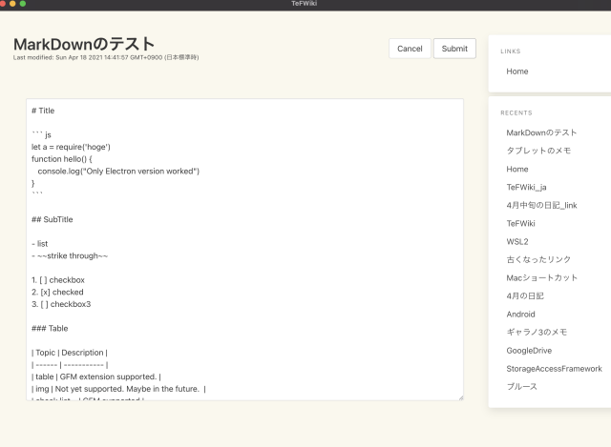611x447 pixels.
Task: Open the WSL2 recent page
Action: click(517, 241)
